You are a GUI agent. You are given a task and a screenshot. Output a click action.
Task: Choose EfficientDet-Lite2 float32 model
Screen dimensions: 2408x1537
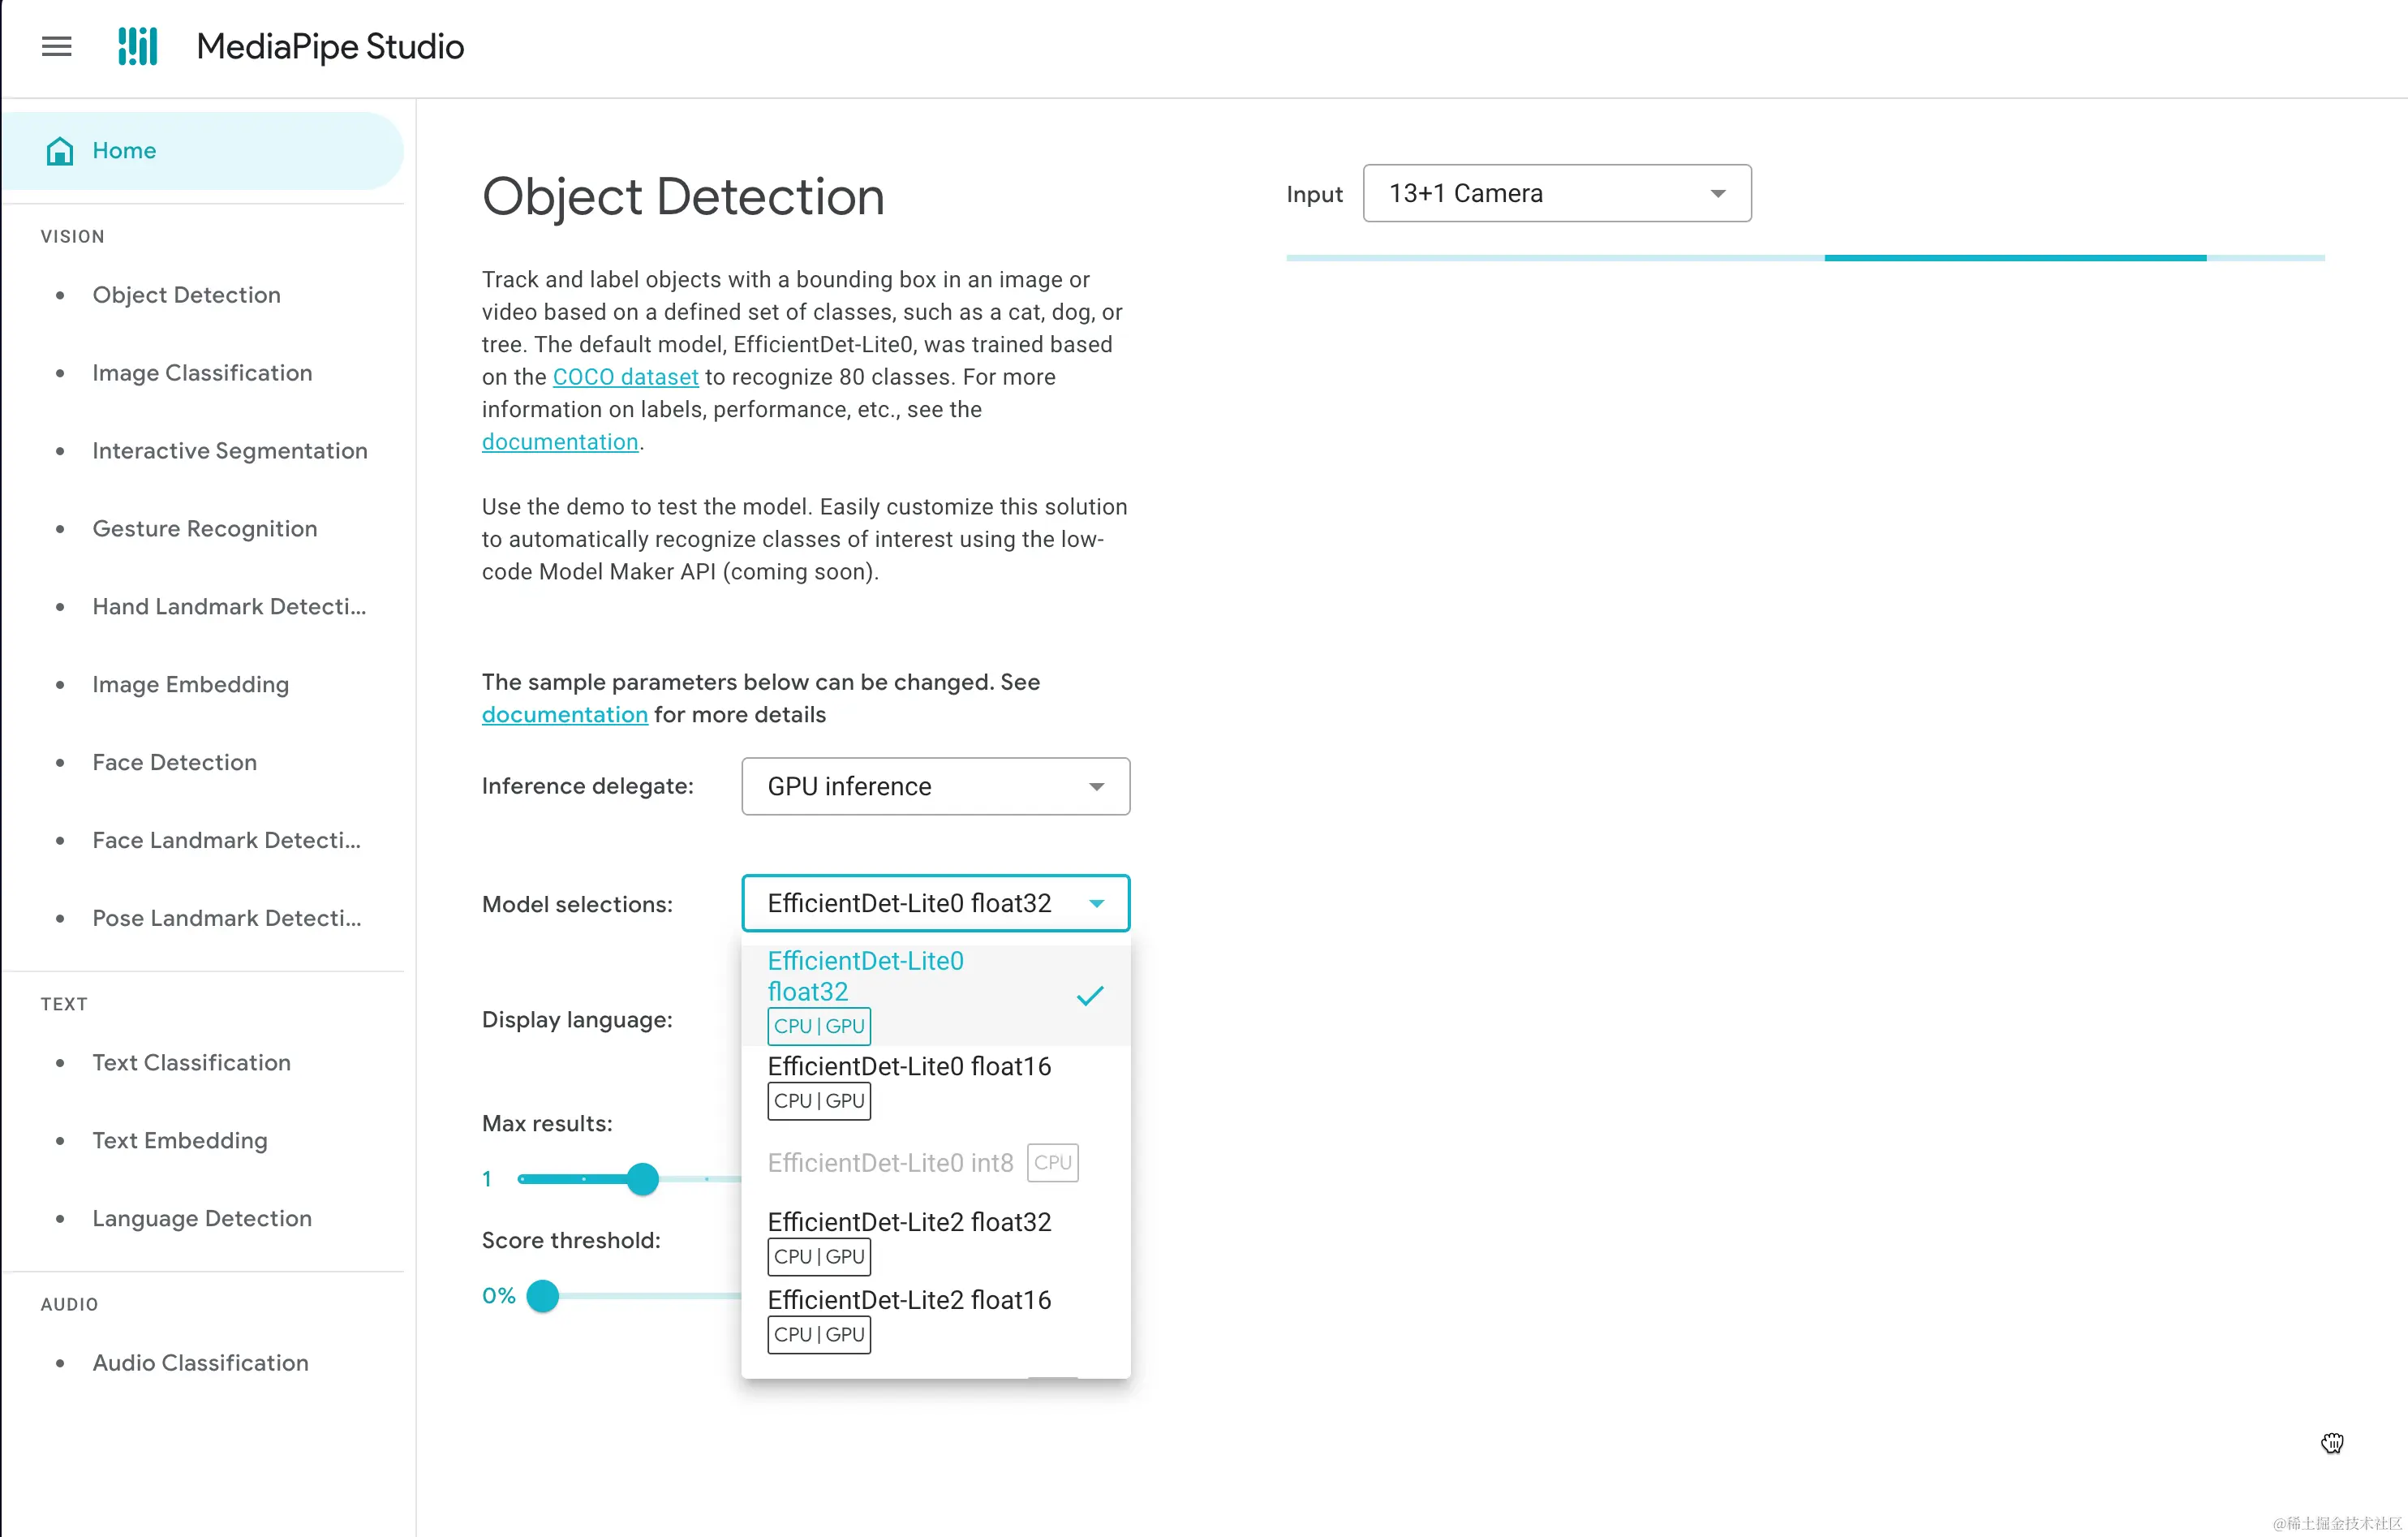tap(908, 1223)
